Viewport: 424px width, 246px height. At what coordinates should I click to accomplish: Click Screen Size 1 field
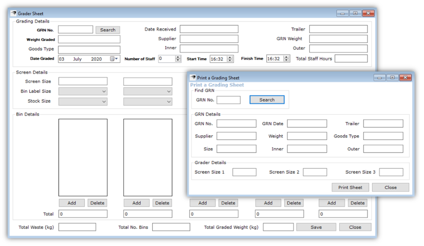tap(245, 172)
